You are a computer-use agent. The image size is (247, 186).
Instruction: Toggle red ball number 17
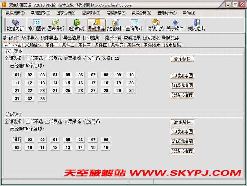pyautogui.click(x=93, y=83)
